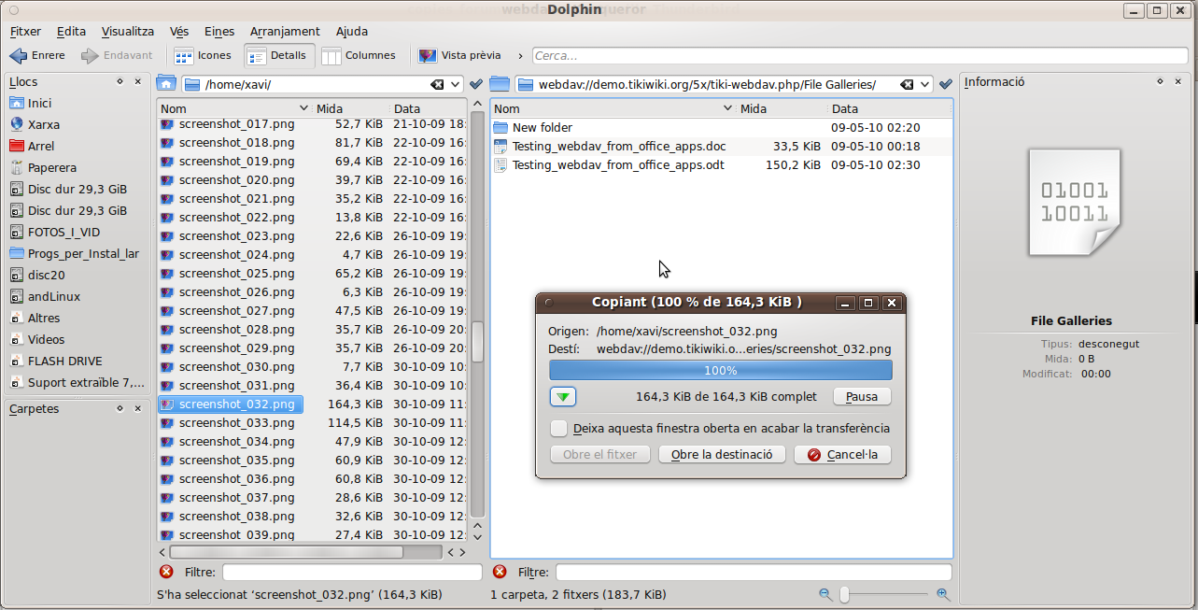
Task: Close the left pane filter bar
Action: click(x=166, y=572)
